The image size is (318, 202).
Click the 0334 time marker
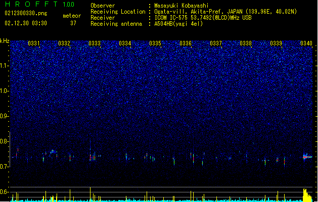[125, 43]
